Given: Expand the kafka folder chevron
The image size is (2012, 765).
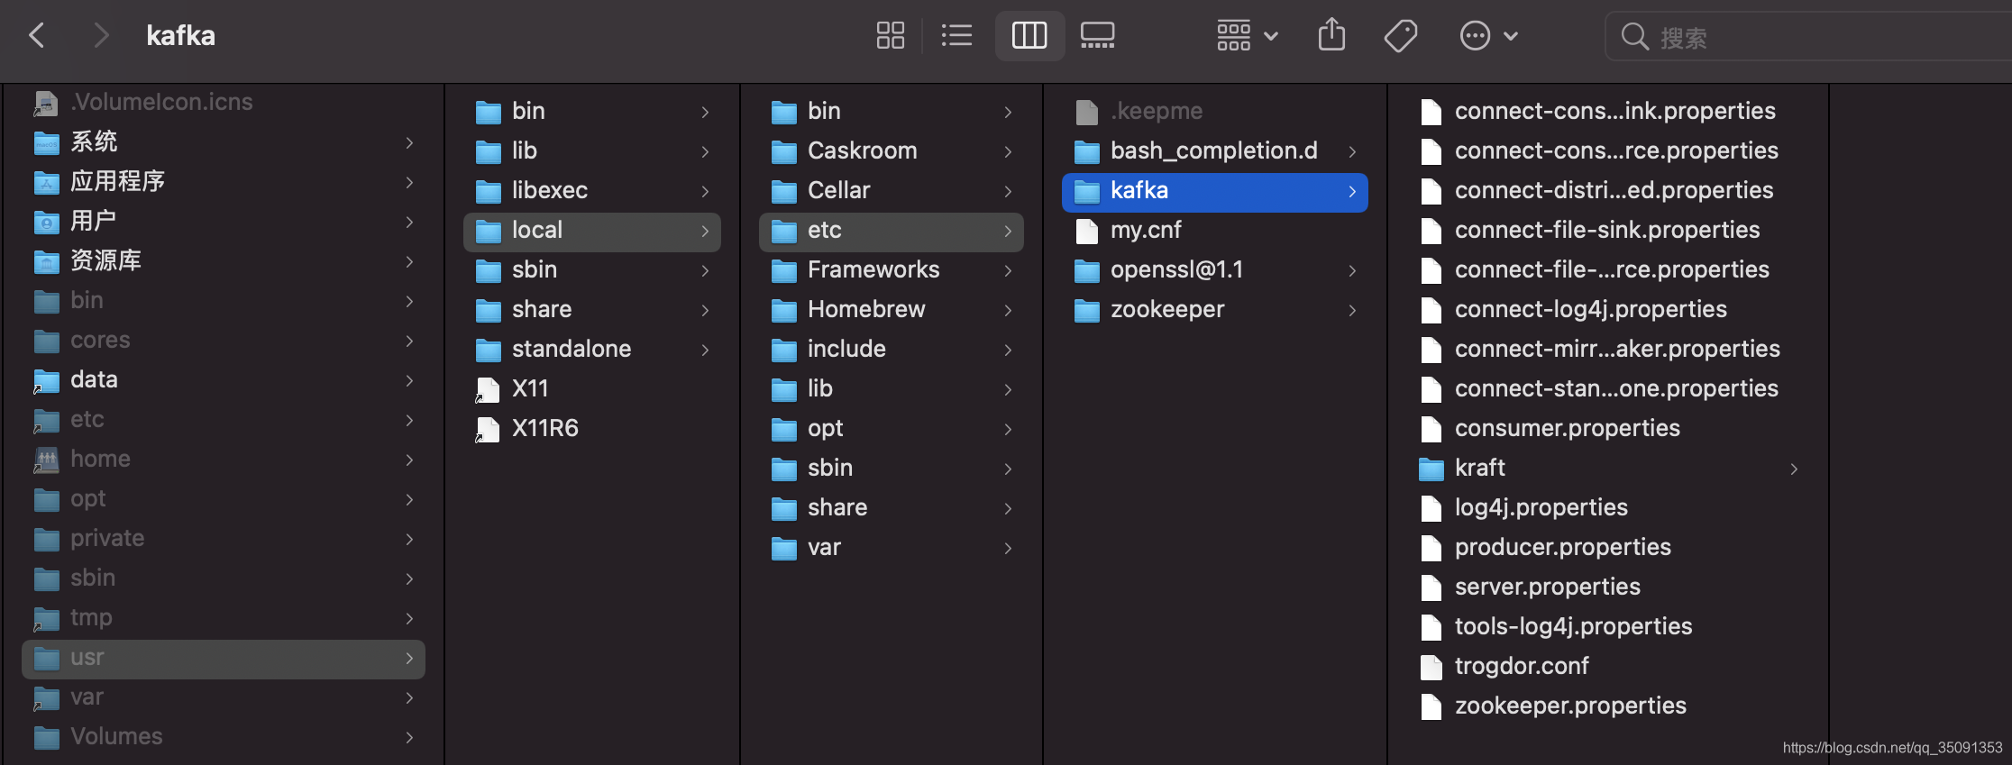Looking at the screenshot, I should [1352, 191].
